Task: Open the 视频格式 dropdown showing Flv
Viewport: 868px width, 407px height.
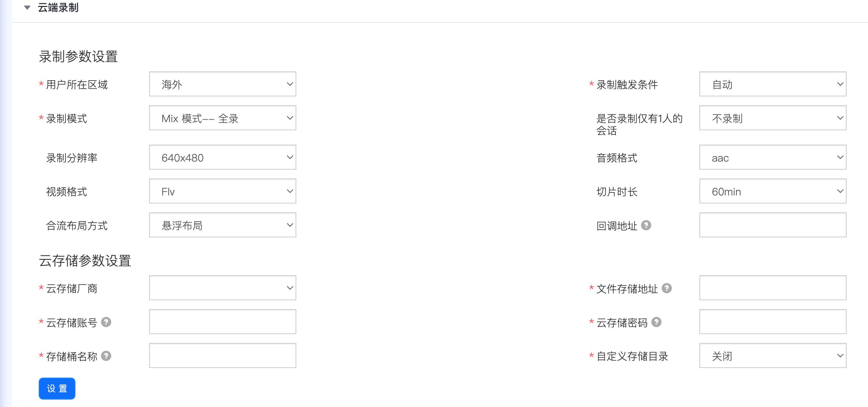Action: (222, 191)
